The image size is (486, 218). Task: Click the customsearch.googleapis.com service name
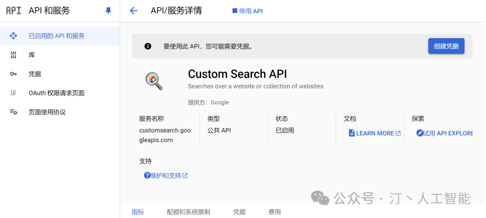[x=165, y=135]
